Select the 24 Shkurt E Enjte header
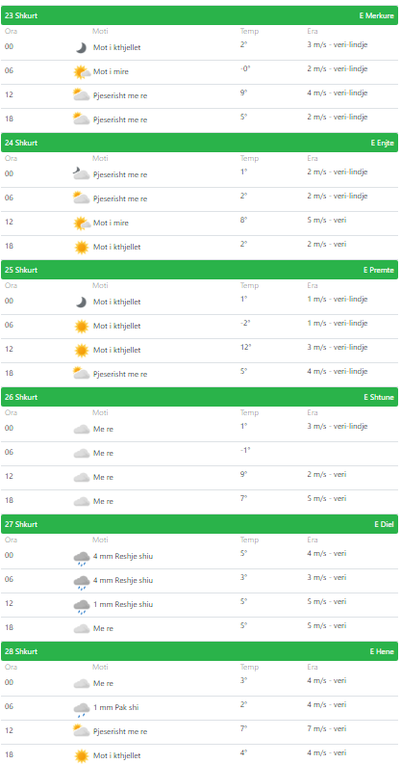 tap(199, 143)
